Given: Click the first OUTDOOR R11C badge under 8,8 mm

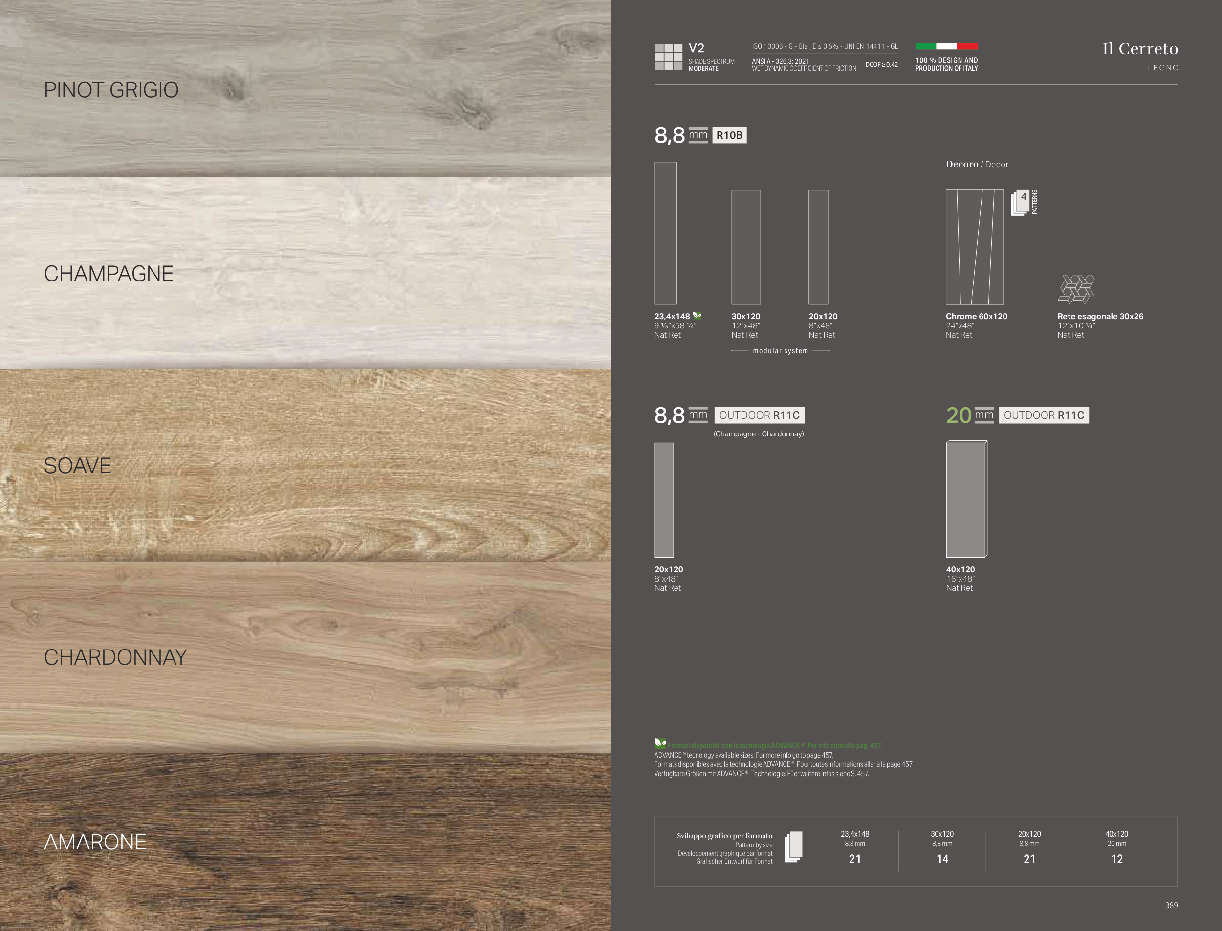Looking at the screenshot, I should pos(759,415).
